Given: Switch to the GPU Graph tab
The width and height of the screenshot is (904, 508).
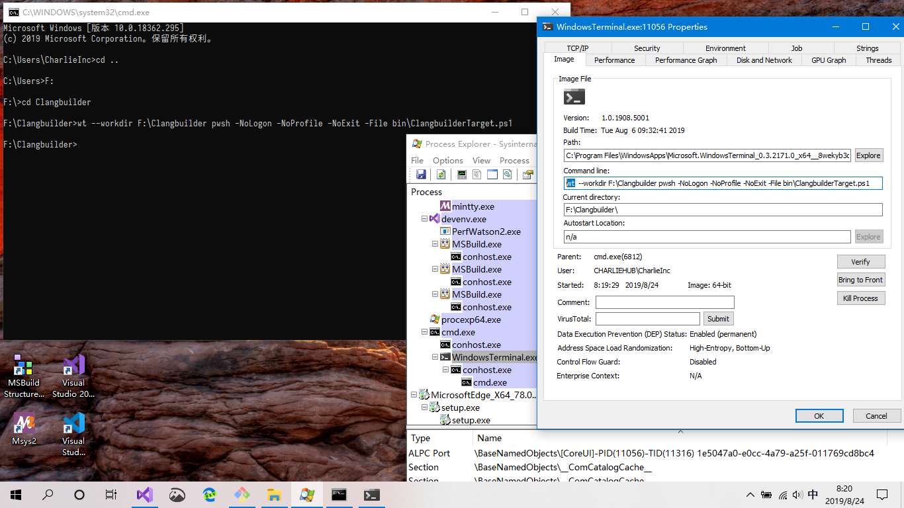Looking at the screenshot, I should click(829, 60).
